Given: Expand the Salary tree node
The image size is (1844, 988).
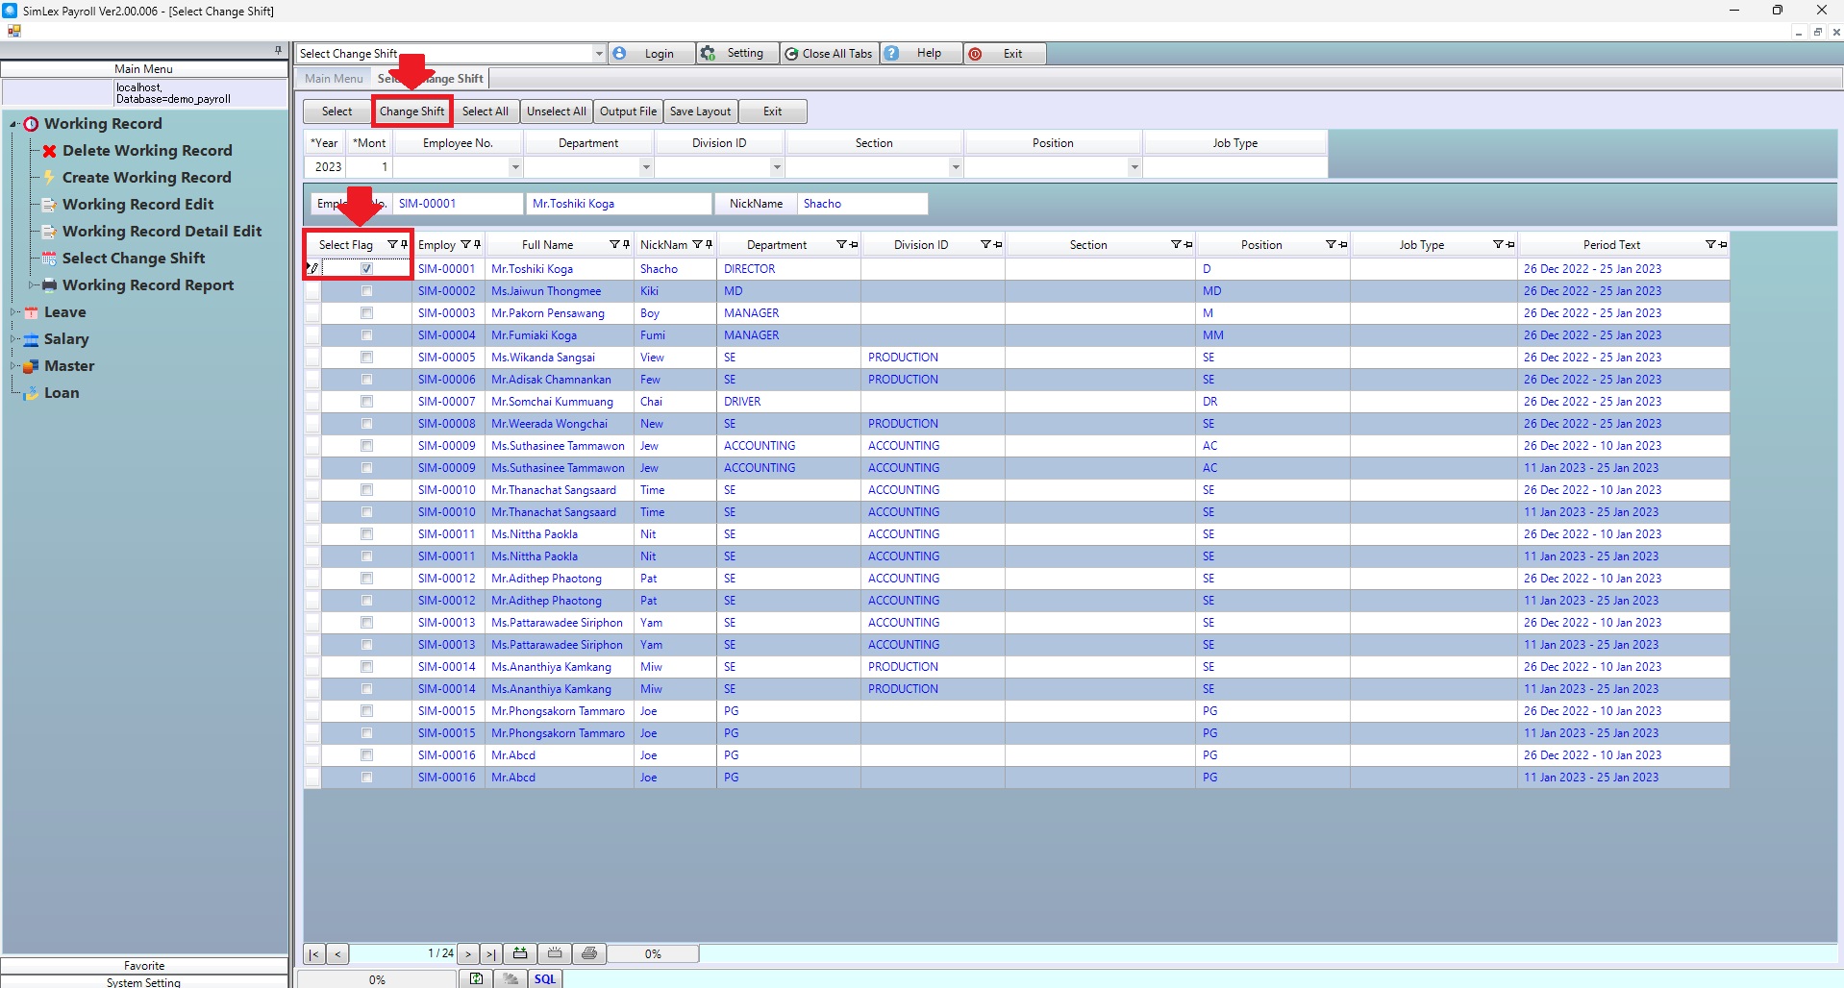Looking at the screenshot, I should click(x=14, y=339).
